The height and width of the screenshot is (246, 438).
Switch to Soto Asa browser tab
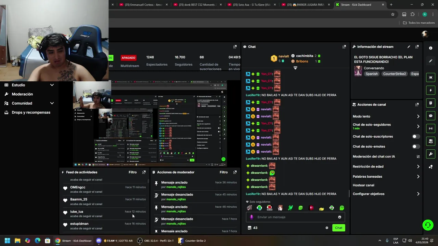tap(252, 5)
